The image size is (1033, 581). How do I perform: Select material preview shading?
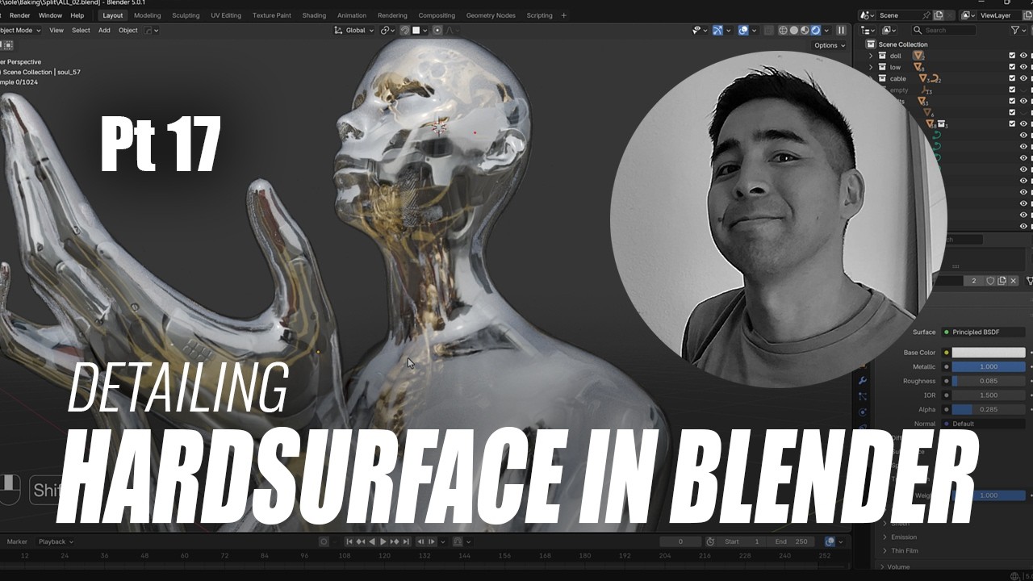click(x=805, y=31)
